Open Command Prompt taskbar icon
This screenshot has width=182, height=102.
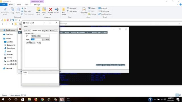tap(68, 99)
